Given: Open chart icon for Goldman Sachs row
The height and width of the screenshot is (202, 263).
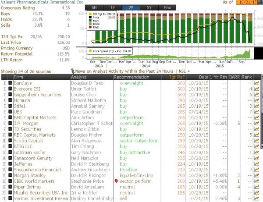Looking at the screenshot, I should tap(256, 152).
